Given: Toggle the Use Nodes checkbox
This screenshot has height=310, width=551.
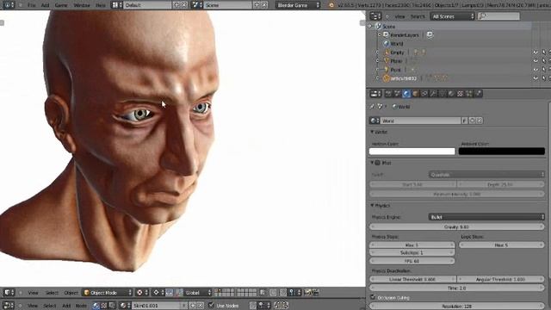Looking at the screenshot, I should [x=211, y=306].
